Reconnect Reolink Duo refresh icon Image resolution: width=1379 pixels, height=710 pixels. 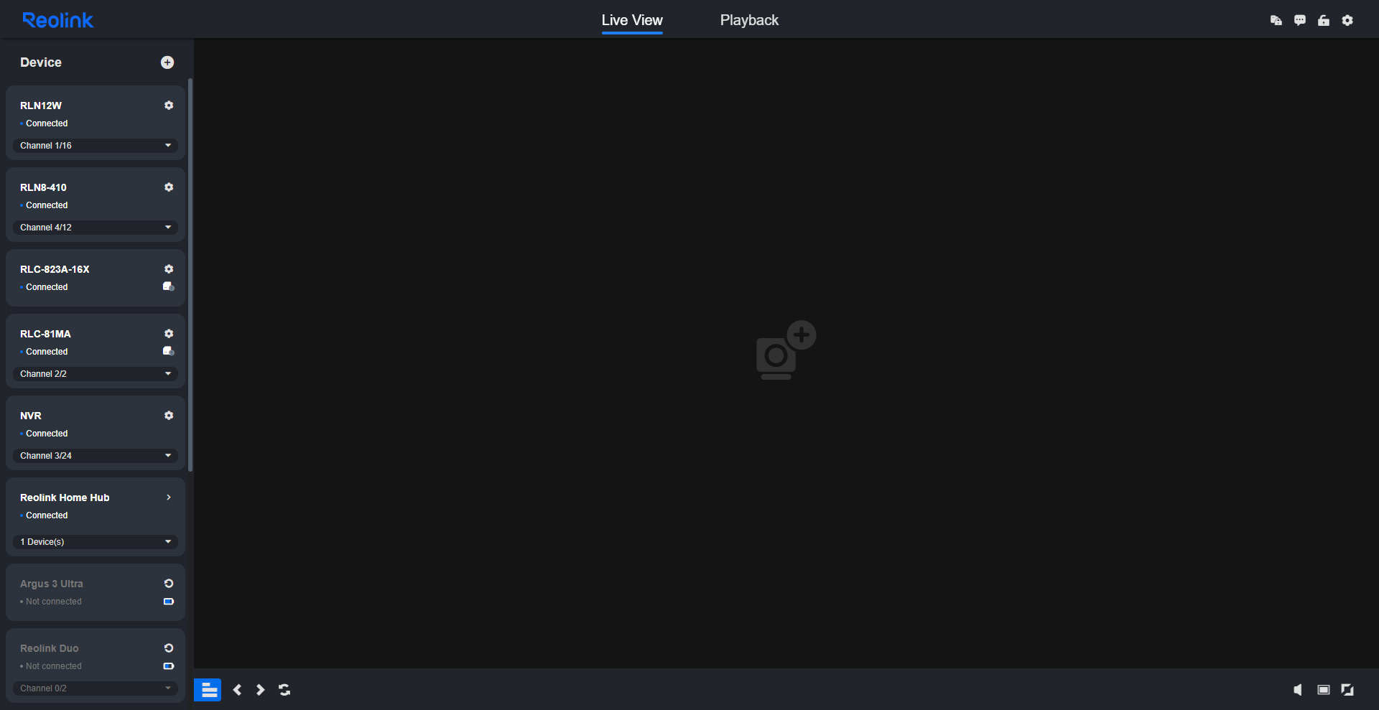[x=169, y=648]
